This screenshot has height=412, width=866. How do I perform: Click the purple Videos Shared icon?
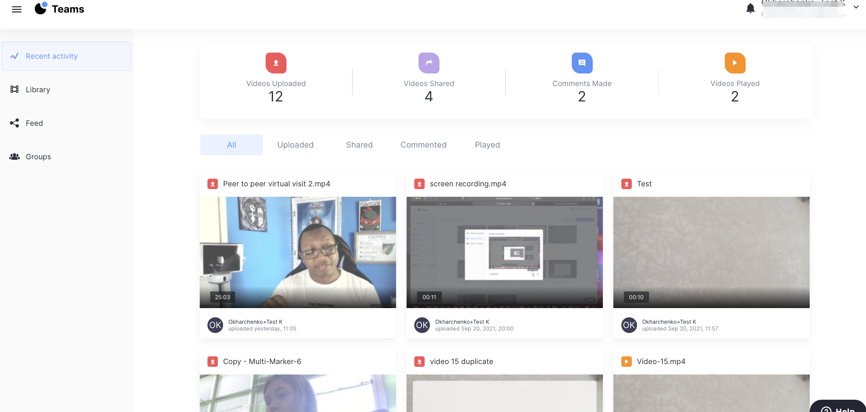(429, 63)
